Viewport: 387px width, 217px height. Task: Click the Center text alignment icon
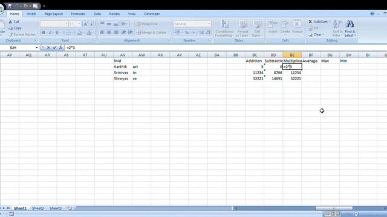coord(109,32)
